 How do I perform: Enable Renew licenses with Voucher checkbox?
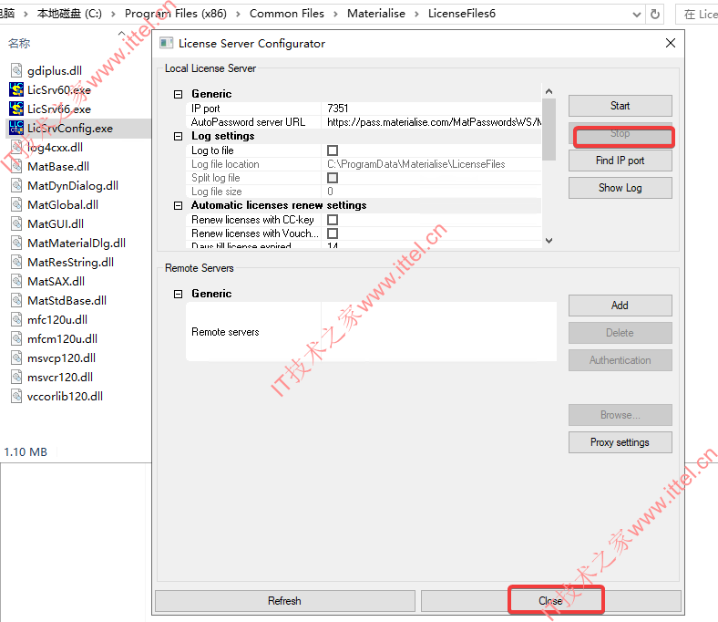pos(333,233)
